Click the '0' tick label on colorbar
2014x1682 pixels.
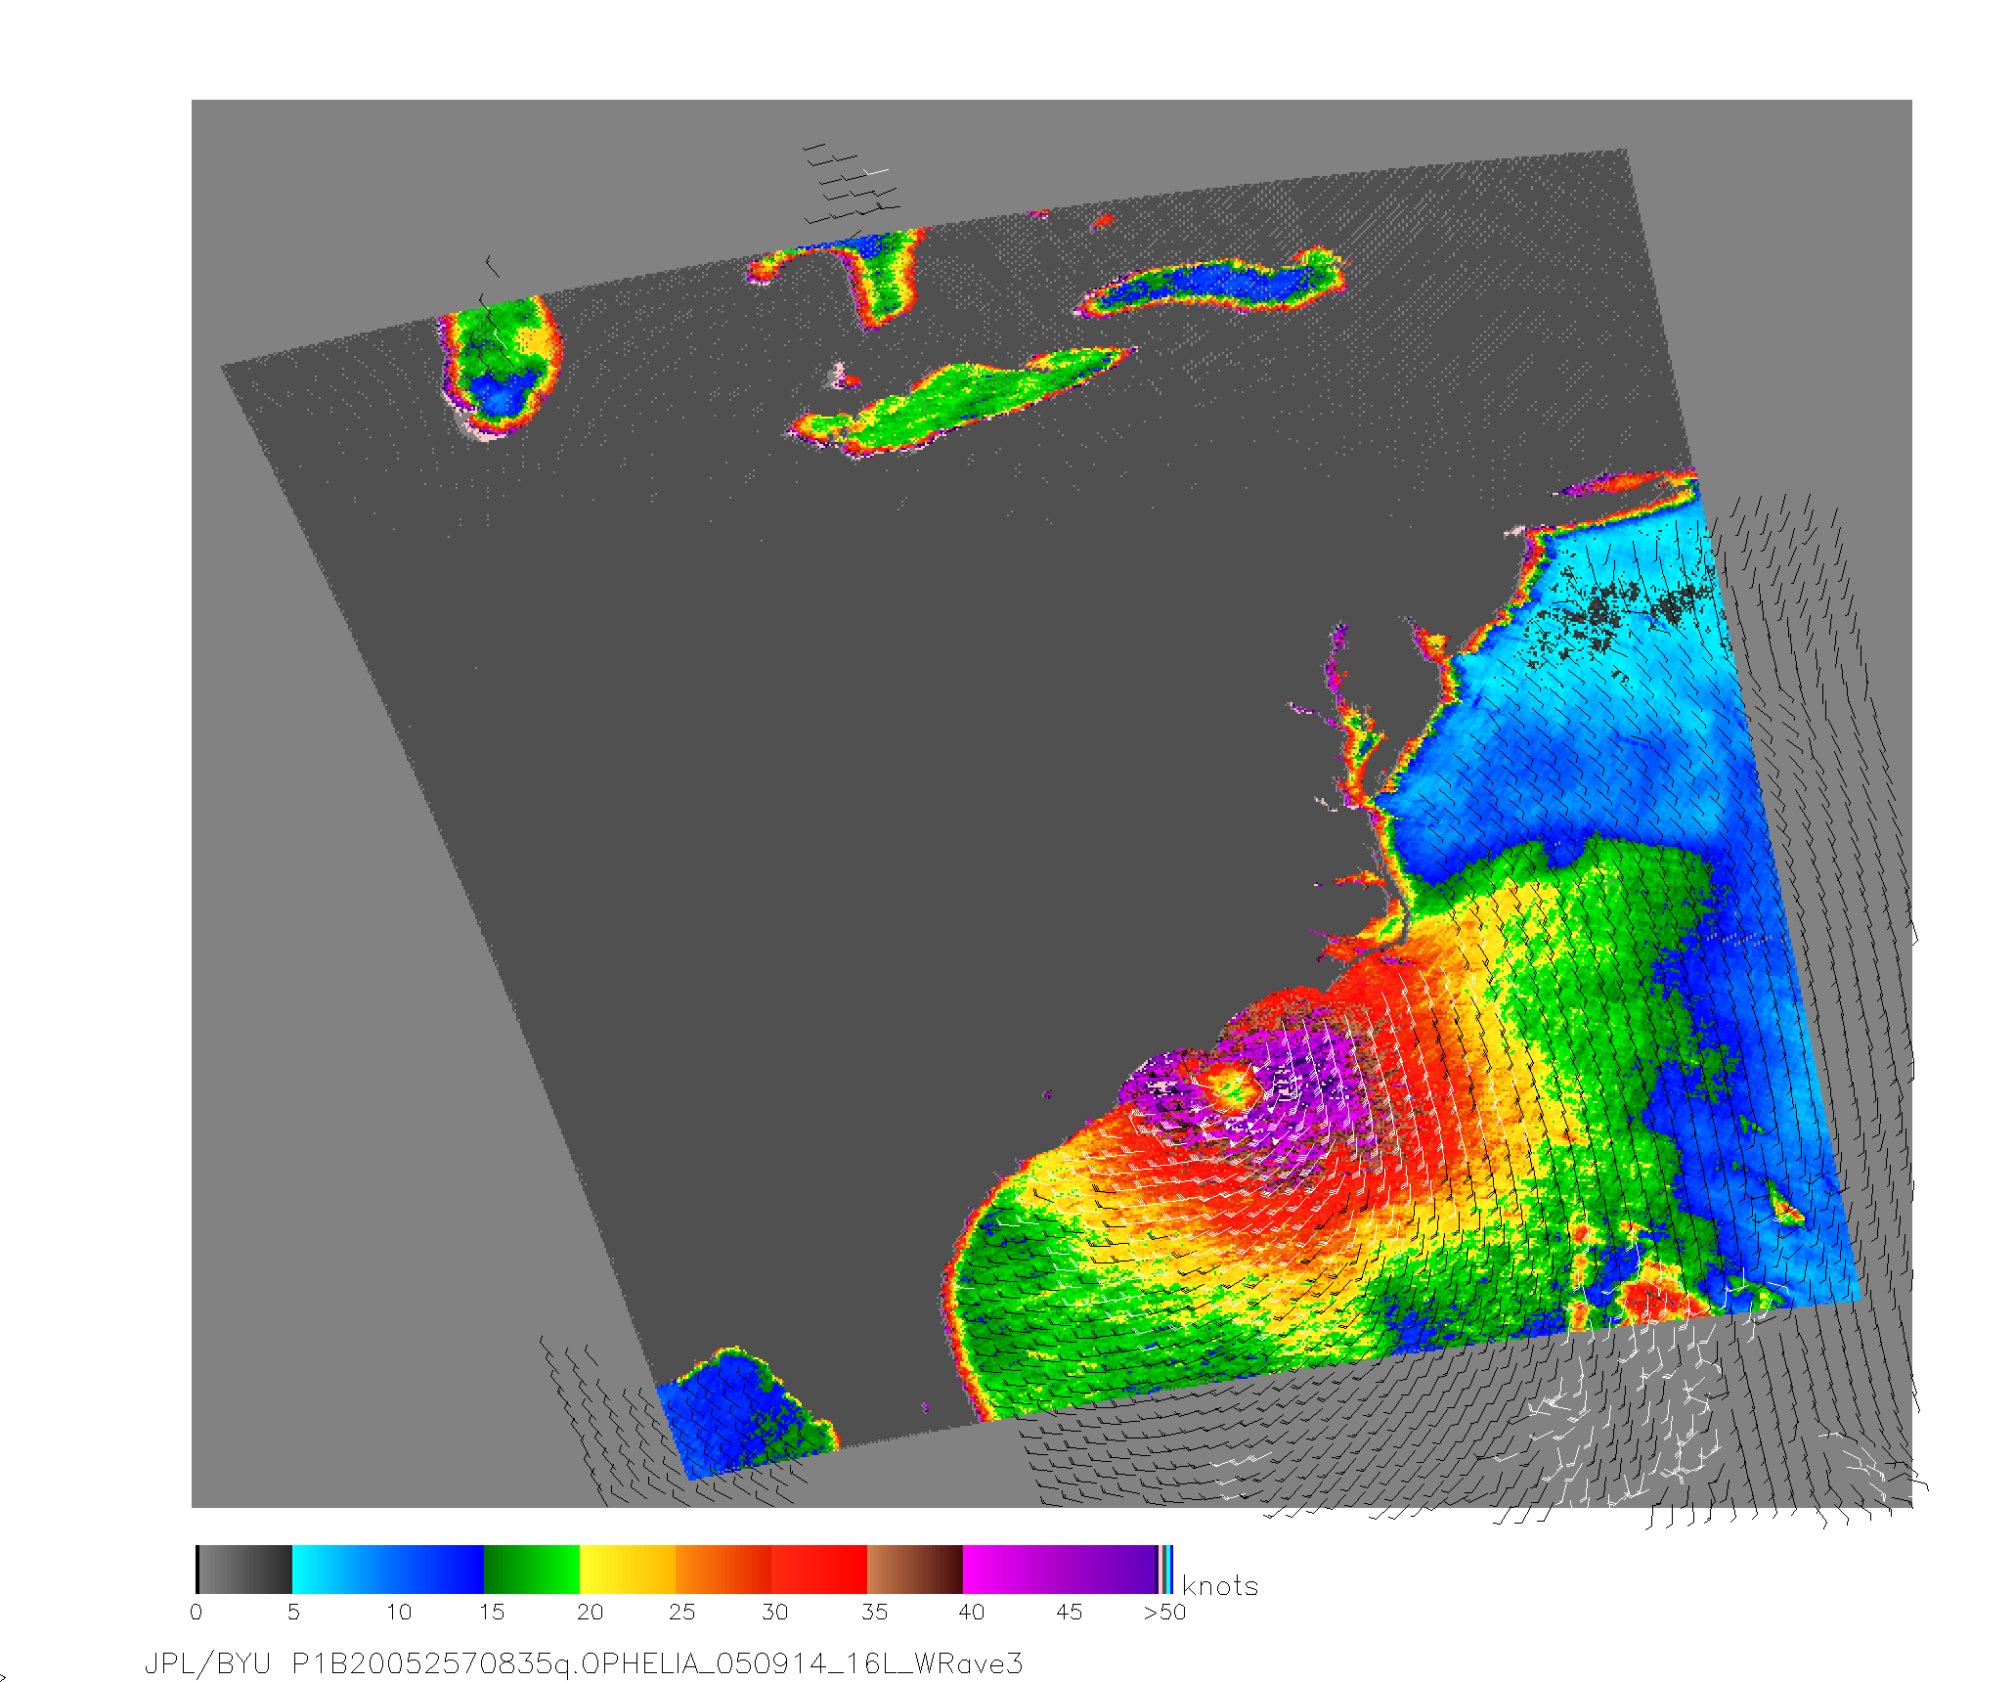click(197, 1612)
